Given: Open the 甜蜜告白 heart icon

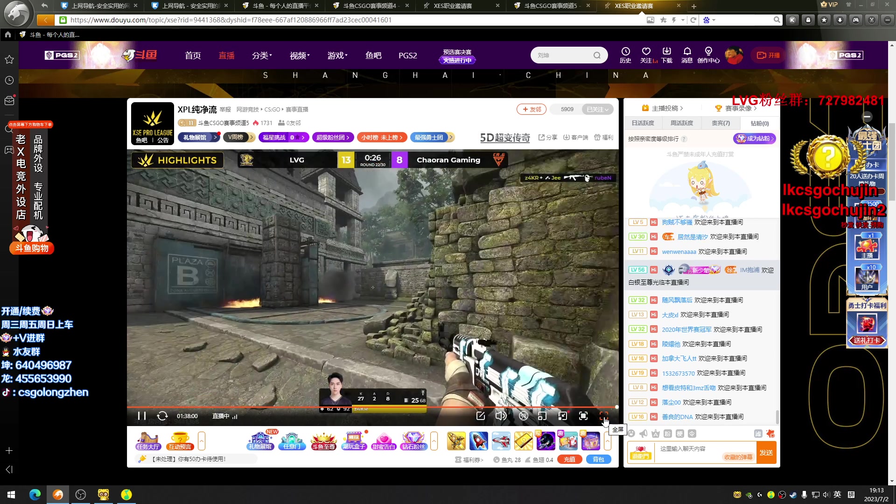Looking at the screenshot, I should tap(384, 441).
